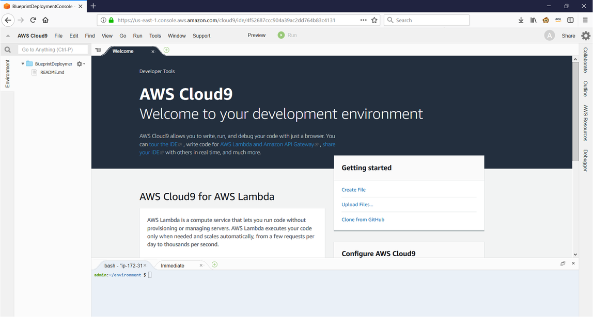Open the Edit menu
The height and width of the screenshot is (317, 593).
click(74, 36)
